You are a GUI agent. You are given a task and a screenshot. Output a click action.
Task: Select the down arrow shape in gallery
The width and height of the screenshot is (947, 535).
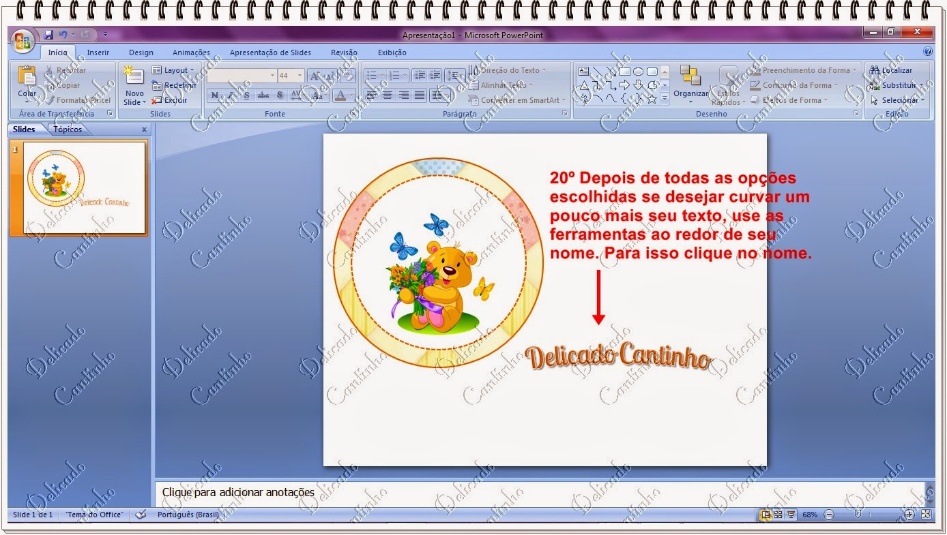638,85
